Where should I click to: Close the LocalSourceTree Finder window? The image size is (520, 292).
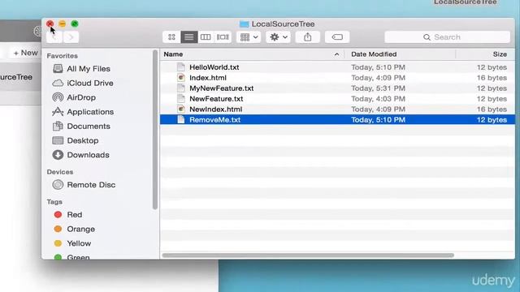point(50,24)
